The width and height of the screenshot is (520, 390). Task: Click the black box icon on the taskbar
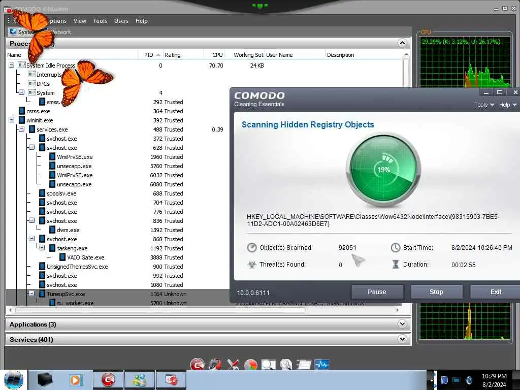point(45,380)
